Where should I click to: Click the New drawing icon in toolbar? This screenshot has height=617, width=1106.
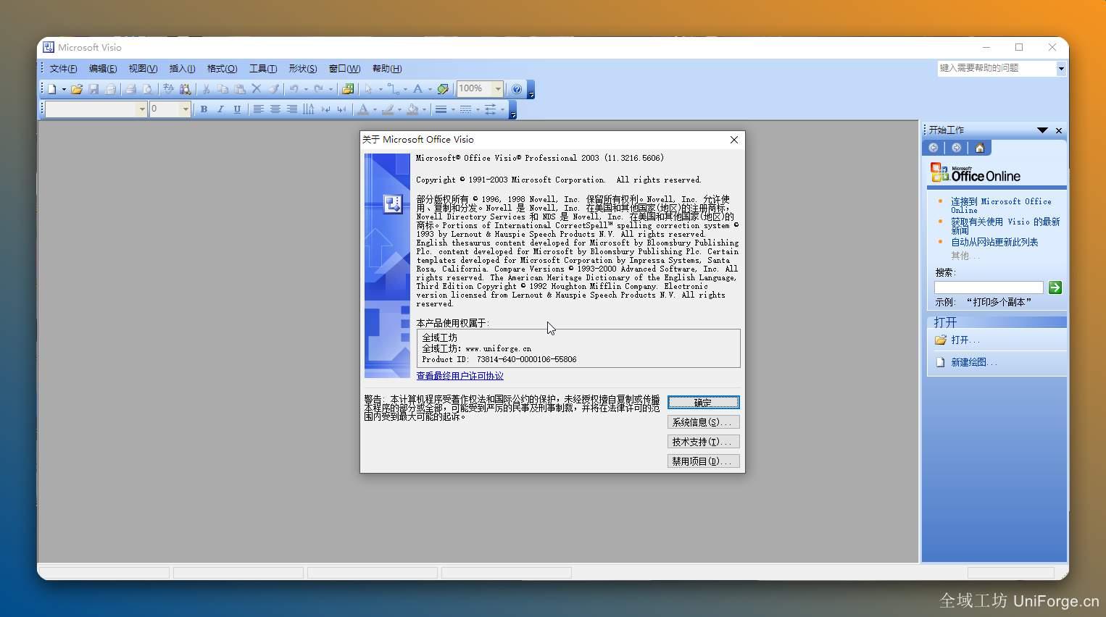[52, 89]
